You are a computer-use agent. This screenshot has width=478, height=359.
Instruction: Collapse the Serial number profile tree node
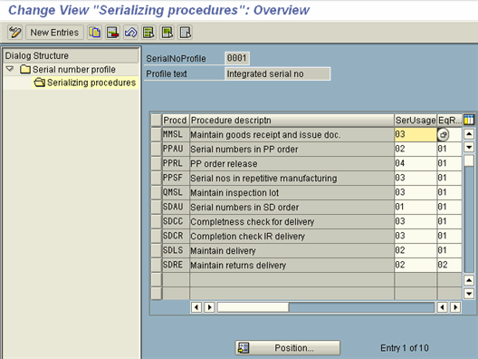(x=10, y=69)
